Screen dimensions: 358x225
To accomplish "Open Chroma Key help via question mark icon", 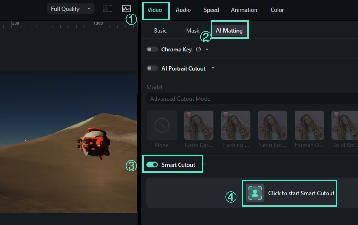I will (198, 49).
